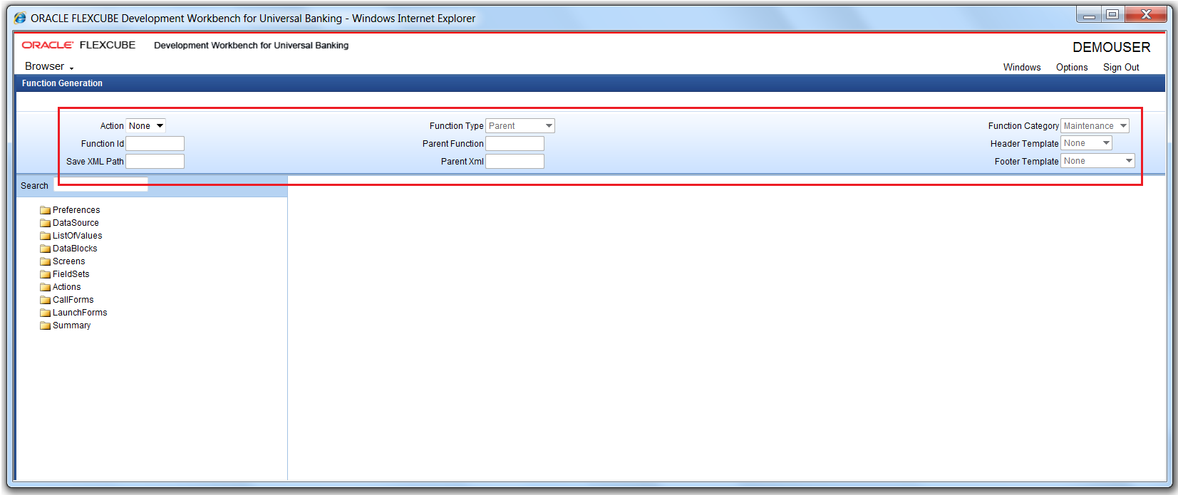
Task: Click the Parent Function input field
Action: tap(515, 144)
